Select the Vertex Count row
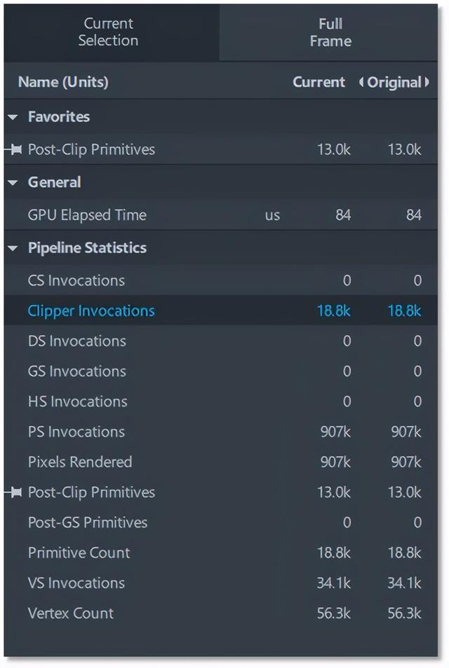The width and height of the screenshot is (449, 668). pyautogui.click(x=70, y=613)
